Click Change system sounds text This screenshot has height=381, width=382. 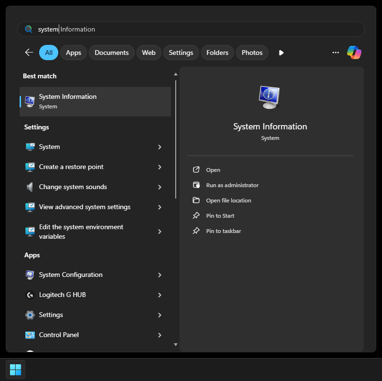tap(73, 187)
